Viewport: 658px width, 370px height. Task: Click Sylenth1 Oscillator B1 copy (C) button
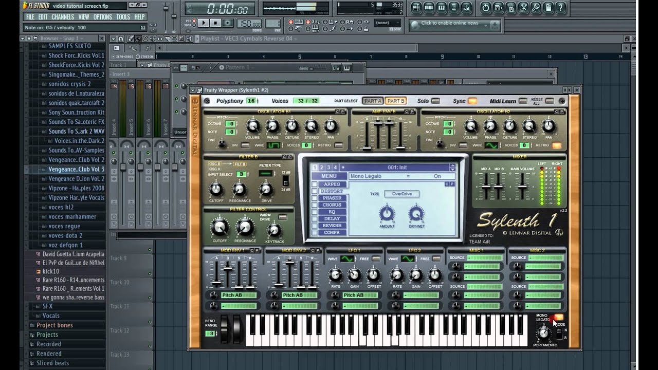pos(338,112)
